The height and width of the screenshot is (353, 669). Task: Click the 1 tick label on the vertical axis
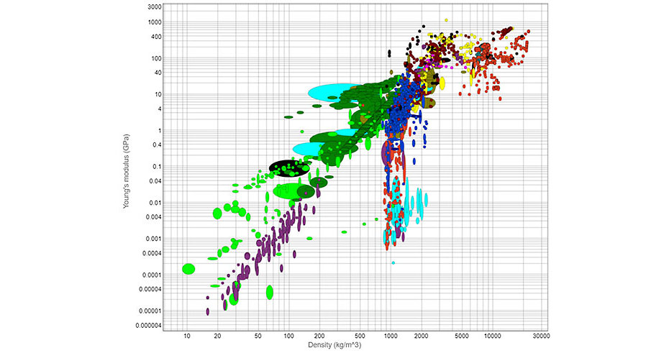tap(160, 131)
